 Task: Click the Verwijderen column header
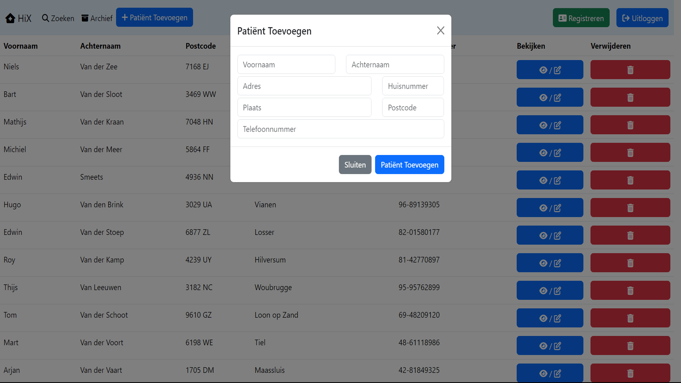pyautogui.click(x=610, y=46)
